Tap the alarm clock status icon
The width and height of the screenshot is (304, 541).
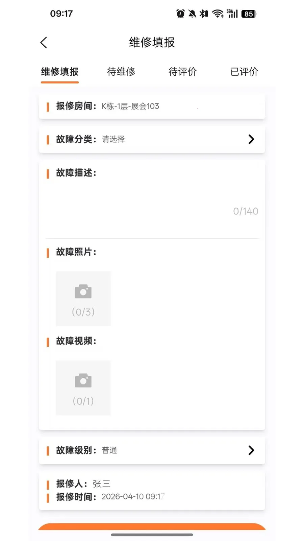180,14
